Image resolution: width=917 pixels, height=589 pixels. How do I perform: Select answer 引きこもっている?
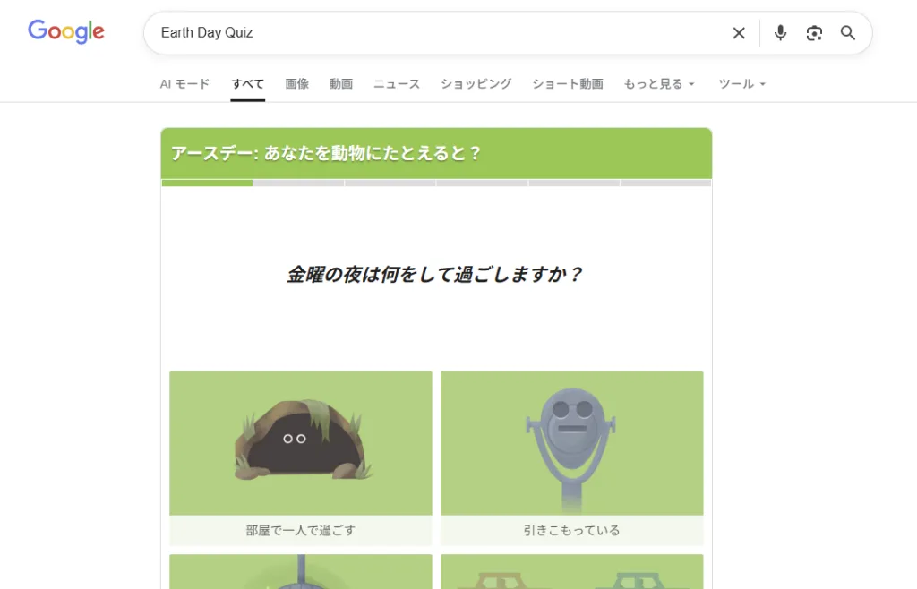(571, 530)
